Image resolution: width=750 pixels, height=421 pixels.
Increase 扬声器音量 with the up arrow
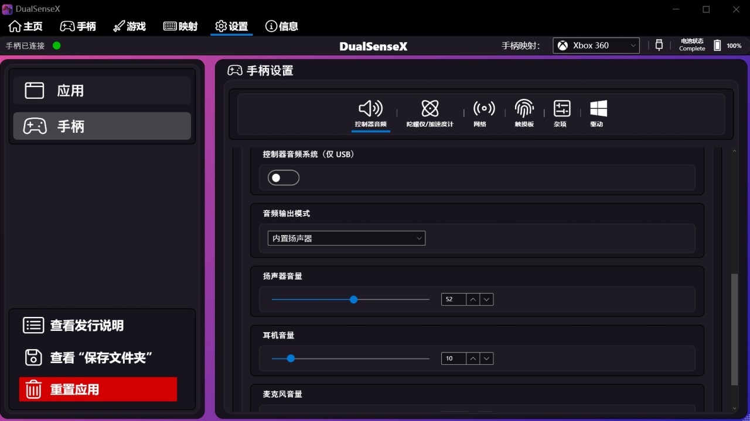[x=473, y=299]
